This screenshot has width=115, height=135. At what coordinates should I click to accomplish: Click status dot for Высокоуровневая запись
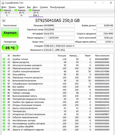click(4, 96)
